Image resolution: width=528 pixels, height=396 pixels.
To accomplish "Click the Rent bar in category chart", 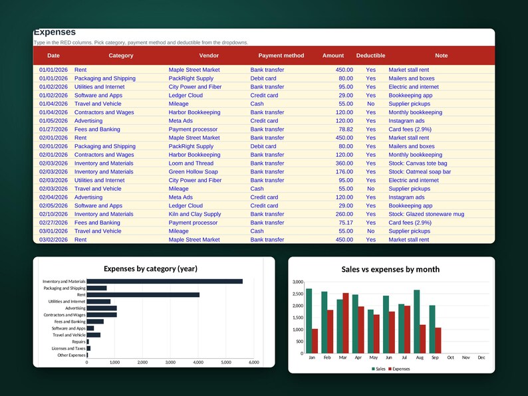I will click(x=143, y=295).
